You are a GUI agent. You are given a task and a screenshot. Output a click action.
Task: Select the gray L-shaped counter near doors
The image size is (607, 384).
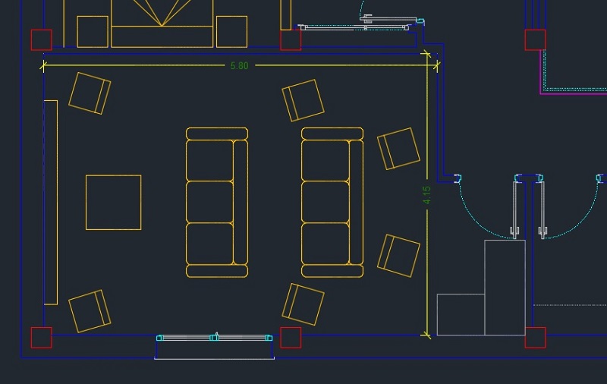click(481, 288)
